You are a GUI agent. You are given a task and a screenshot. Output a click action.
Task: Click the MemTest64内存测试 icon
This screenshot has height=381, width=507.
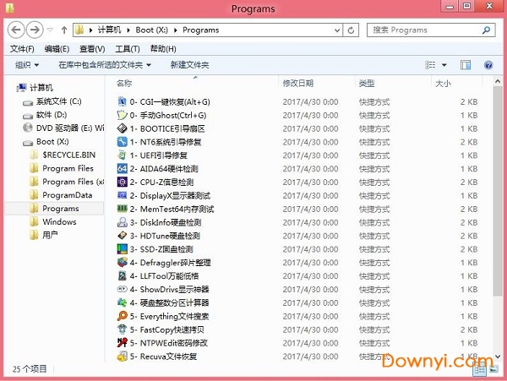pyautogui.click(x=122, y=209)
